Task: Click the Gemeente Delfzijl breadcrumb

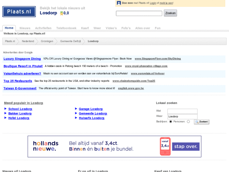Action: [70, 41]
